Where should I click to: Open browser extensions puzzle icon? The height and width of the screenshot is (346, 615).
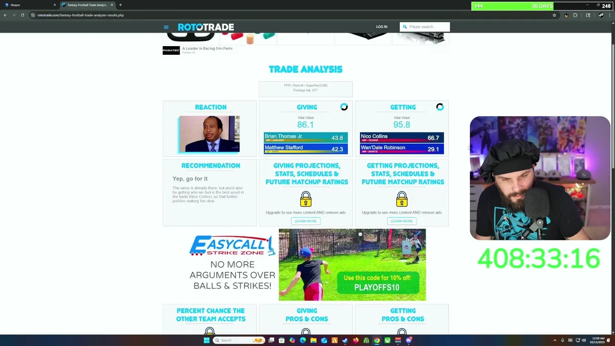pyautogui.click(x=575, y=15)
